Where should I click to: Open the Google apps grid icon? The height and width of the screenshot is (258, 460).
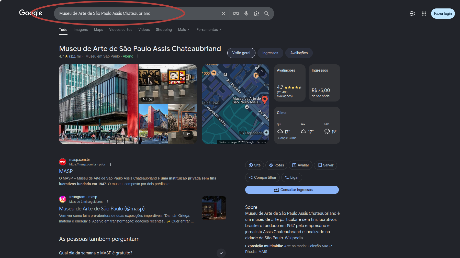(x=424, y=14)
